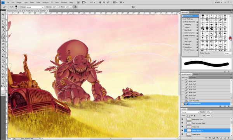Launch Bridge from the application bar
Viewport: 233px width, 140px height.
(x=78, y=2)
